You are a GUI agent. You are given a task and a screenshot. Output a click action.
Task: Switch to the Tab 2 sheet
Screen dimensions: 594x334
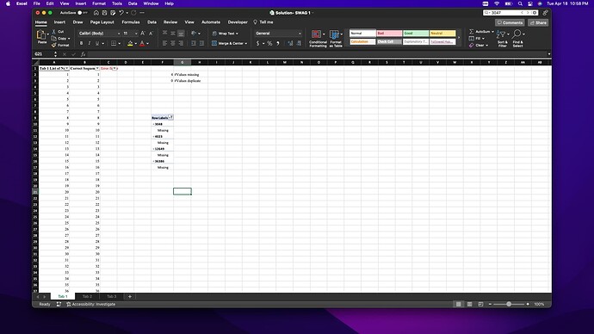click(x=87, y=296)
